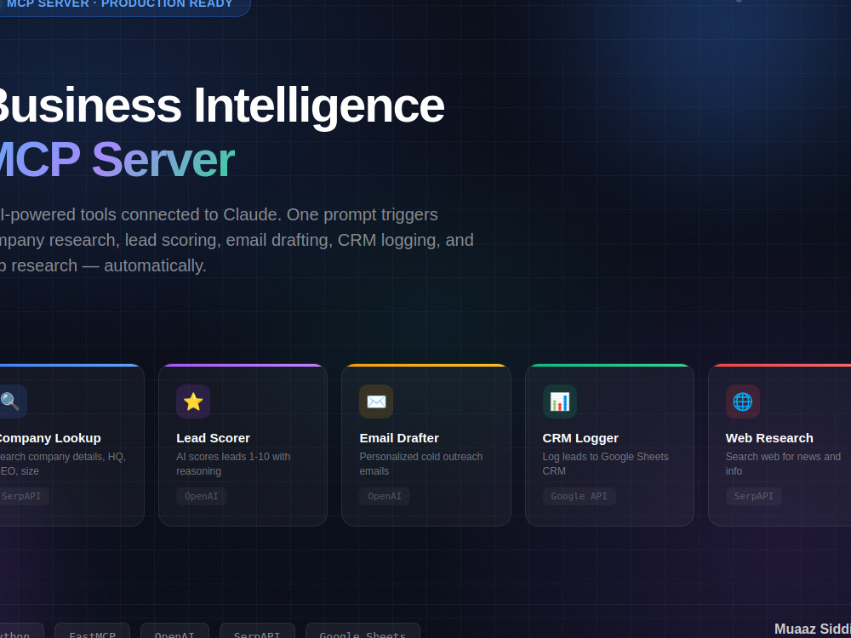Click the magnifying glass icon on Company Lookup card
851x638 pixels.
click(x=11, y=402)
